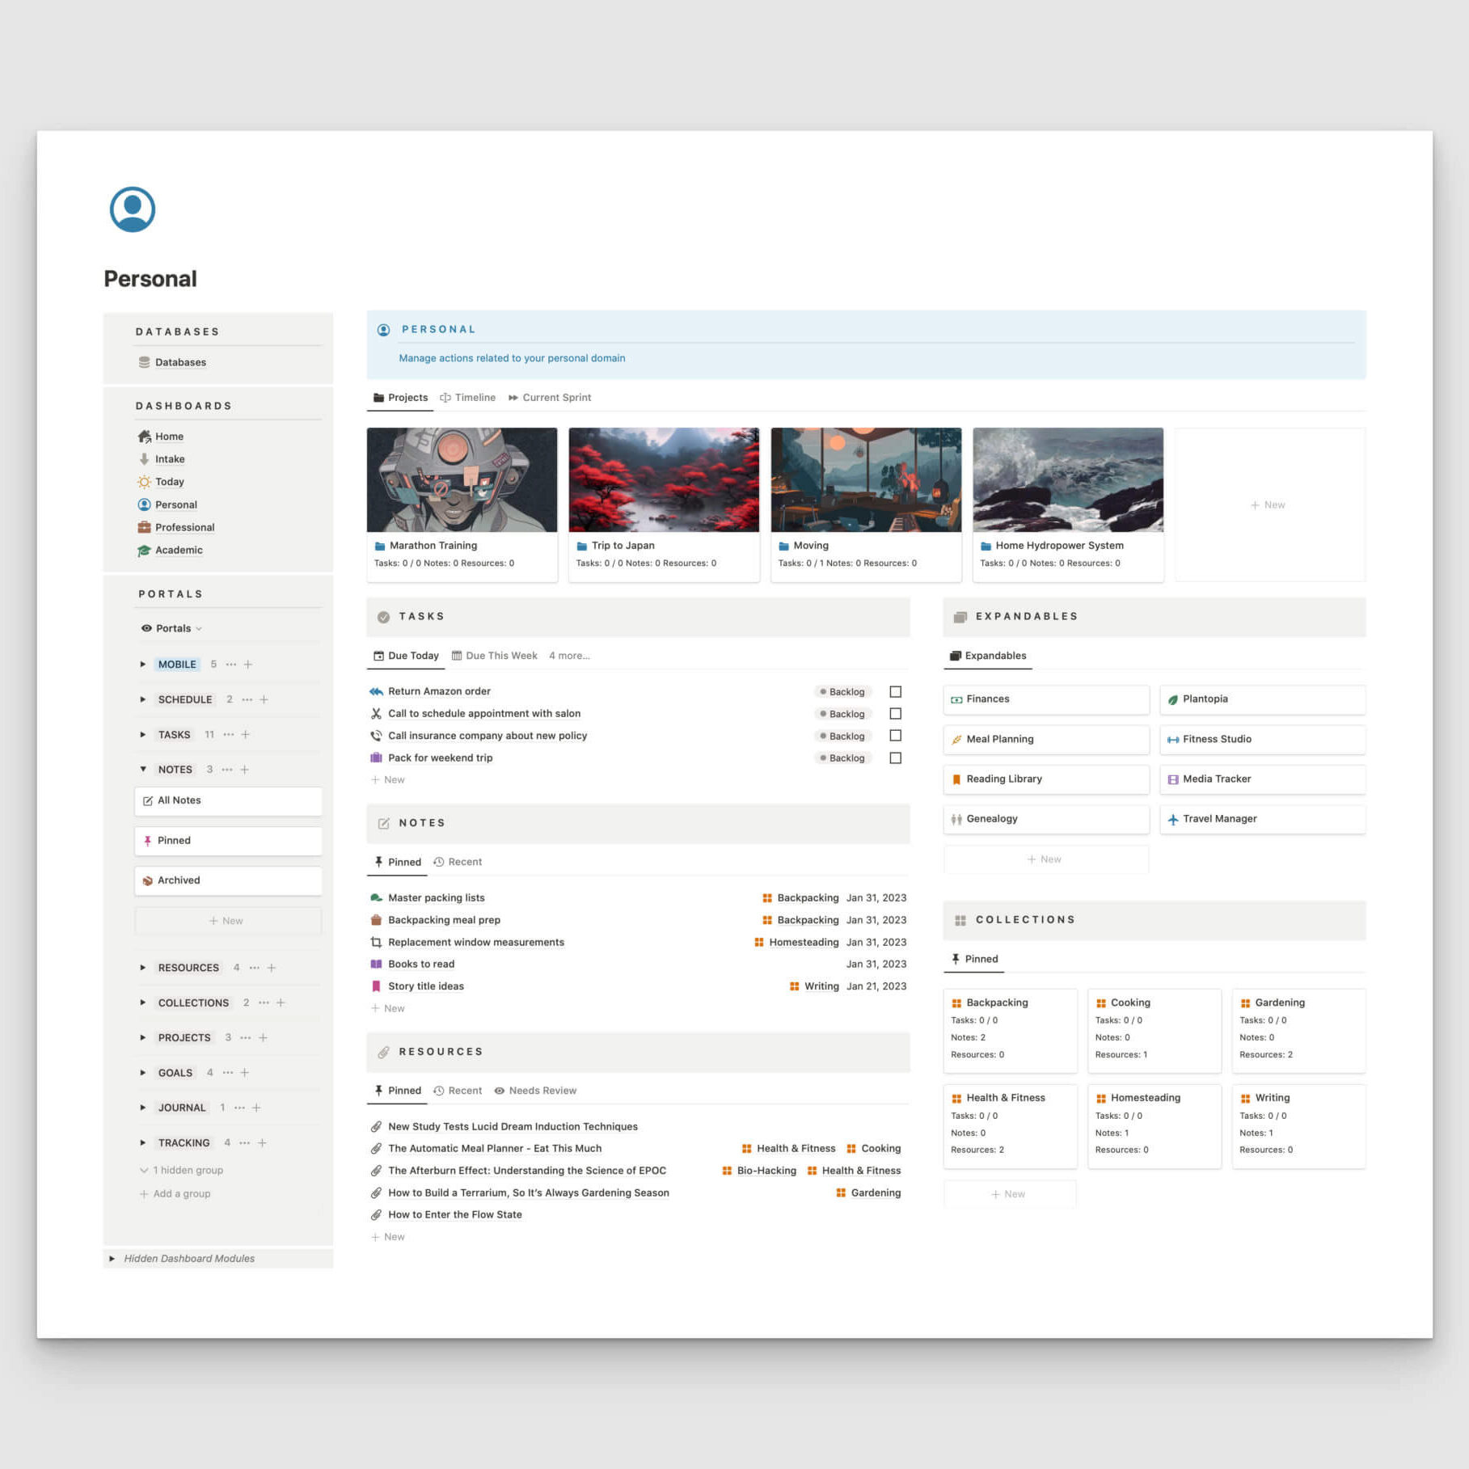Click the Today sun icon in sidebar

pos(144,482)
